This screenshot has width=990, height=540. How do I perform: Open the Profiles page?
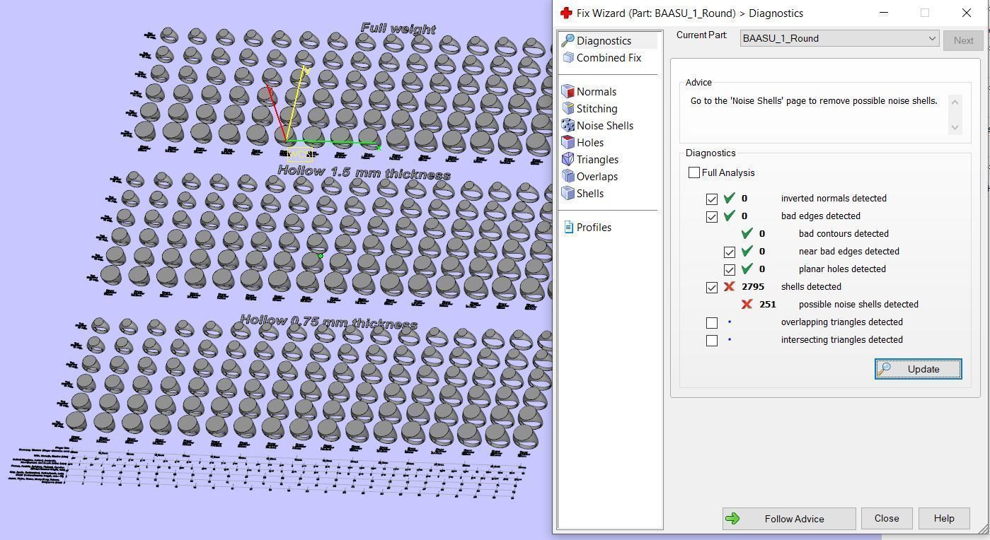click(594, 228)
